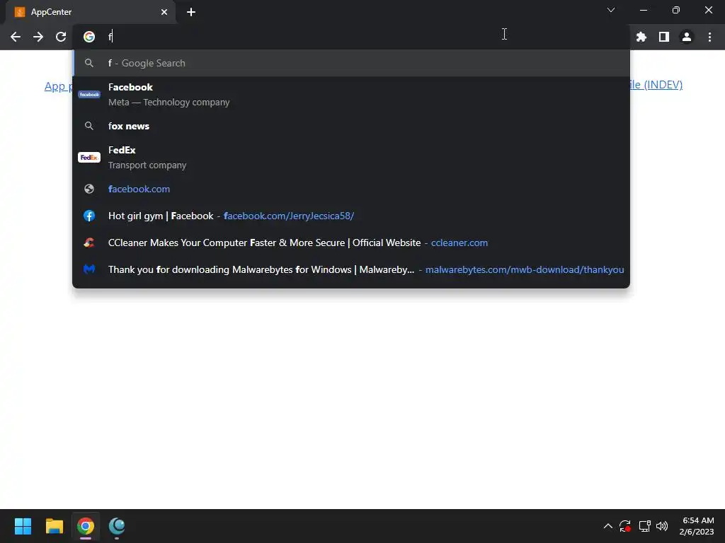
Task: Open the facebook.com suggestion
Action: 351,189
